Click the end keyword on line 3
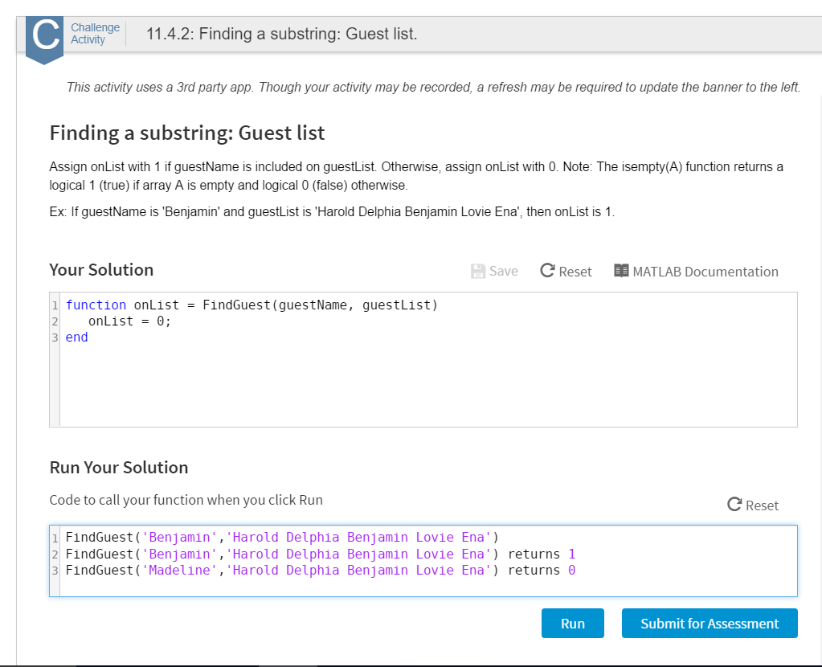 [x=76, y=337]
